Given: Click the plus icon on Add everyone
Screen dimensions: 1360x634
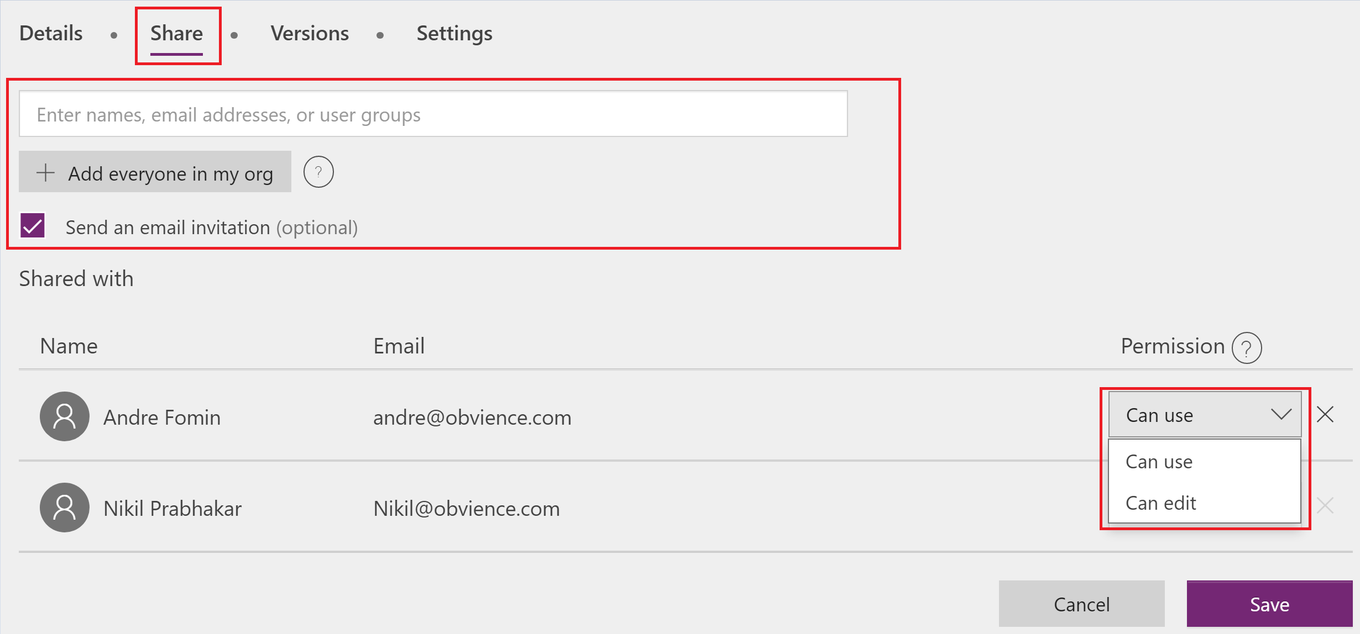Looking at the screenshot, I should (45, 173).
